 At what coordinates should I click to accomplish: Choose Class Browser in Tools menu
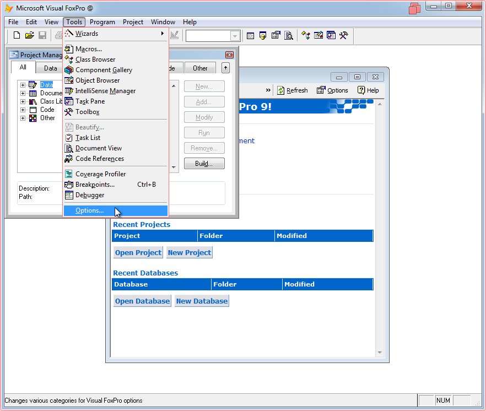(116, 60)
